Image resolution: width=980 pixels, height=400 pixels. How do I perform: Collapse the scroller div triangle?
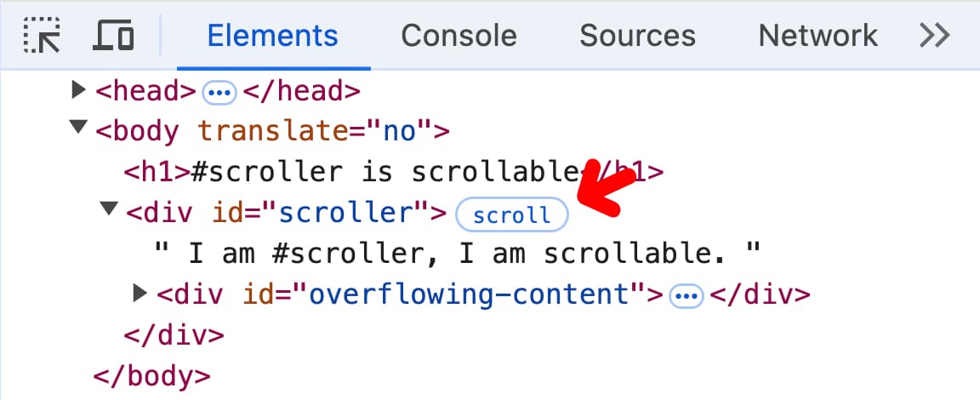(109, 209)
